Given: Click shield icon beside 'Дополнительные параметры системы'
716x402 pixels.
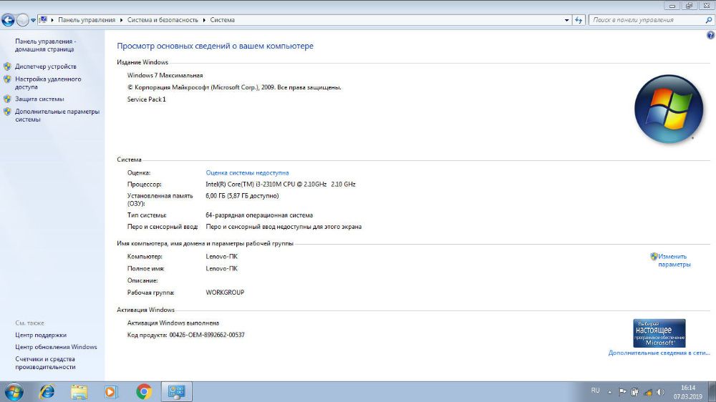Looking at the screenshot, I should point(7,112).
